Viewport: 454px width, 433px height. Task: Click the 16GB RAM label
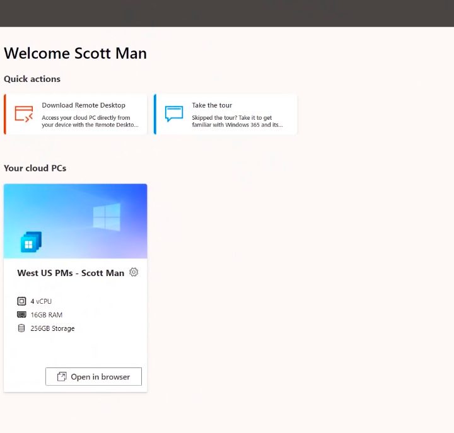pyautogui.click(x=46, y=315)
